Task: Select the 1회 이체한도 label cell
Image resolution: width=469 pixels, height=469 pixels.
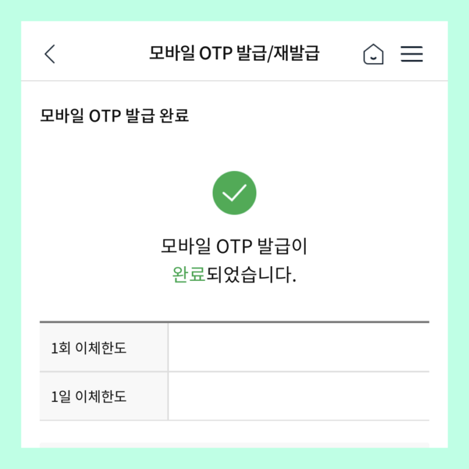Action: click(103, 347)
